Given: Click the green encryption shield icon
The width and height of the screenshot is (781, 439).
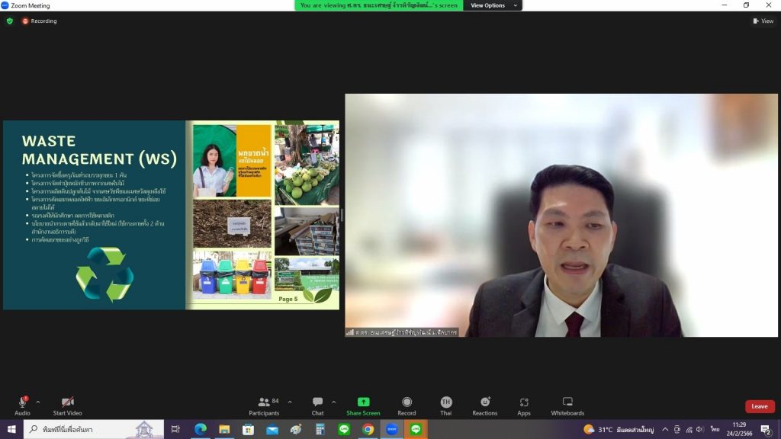Looking at the screenshot, I should coord(10,21).
